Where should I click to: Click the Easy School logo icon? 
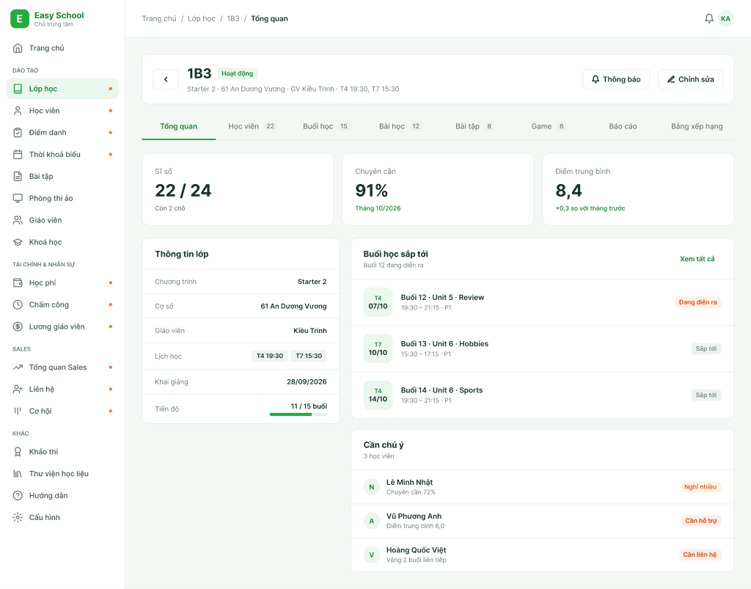click(x=20, y=18)
